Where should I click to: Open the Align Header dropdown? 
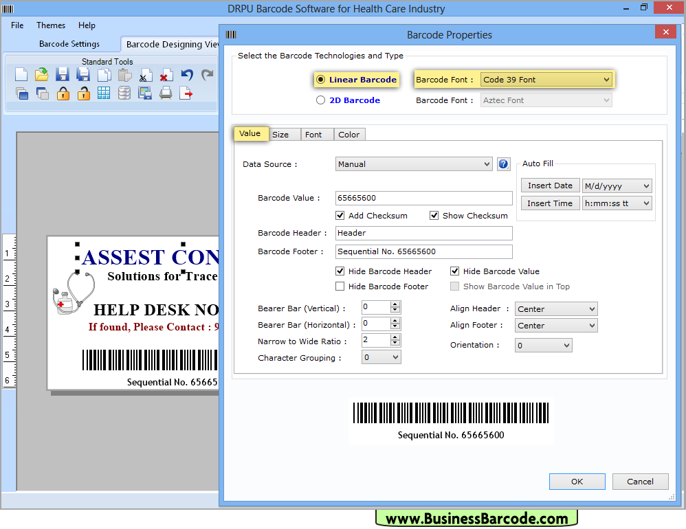(556, 309)
